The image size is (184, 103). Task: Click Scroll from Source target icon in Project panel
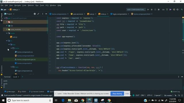35,14
